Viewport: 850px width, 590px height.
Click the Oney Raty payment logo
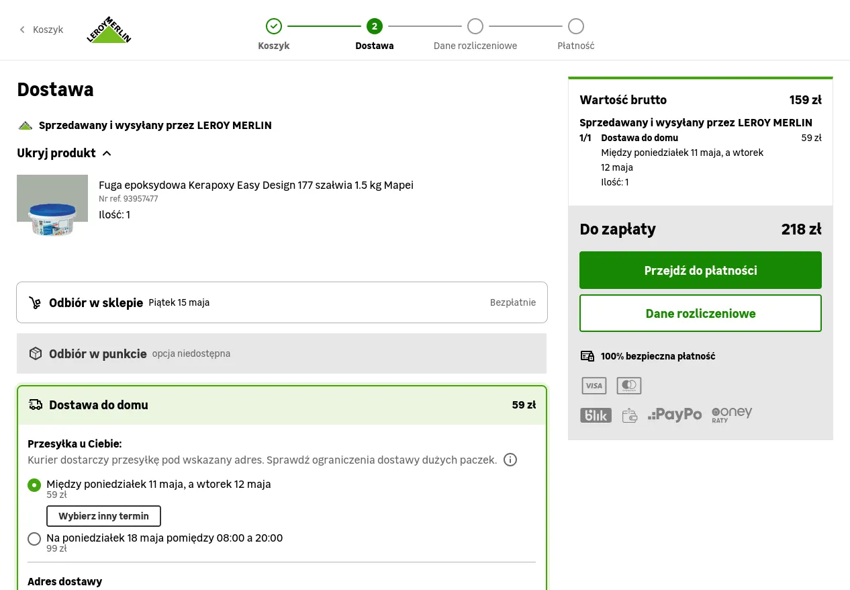pyautogui.click(x=732, y=415)
